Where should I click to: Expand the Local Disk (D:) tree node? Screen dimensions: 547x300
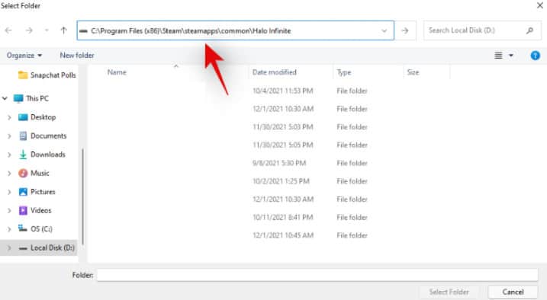pos(9,247)
